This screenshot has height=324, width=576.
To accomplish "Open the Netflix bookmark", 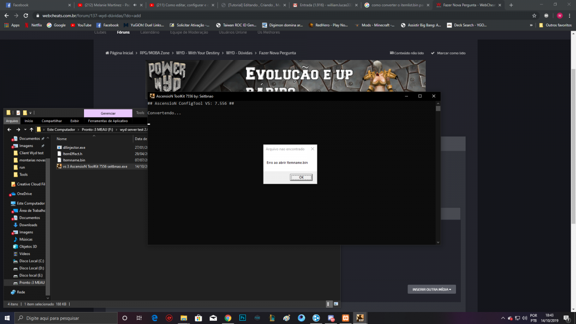I will [x=33, y=25].
